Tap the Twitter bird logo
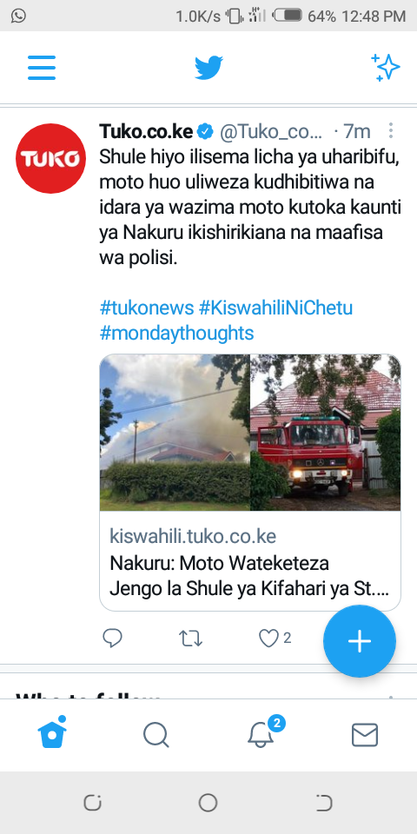The image size is (417, 834). [x=208, y=68]
